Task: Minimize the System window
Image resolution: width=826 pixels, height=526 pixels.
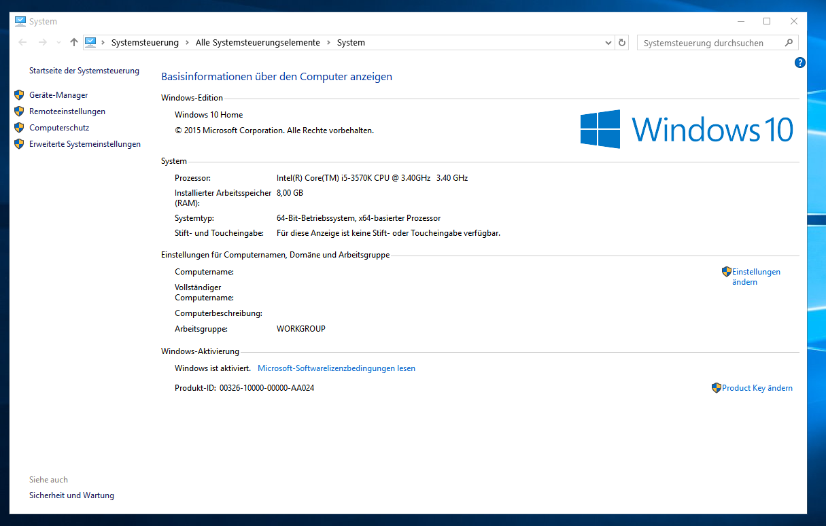Action: pos(740,21)
